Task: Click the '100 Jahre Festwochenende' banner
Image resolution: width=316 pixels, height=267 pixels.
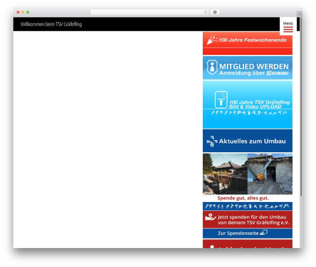Action: 248,44
